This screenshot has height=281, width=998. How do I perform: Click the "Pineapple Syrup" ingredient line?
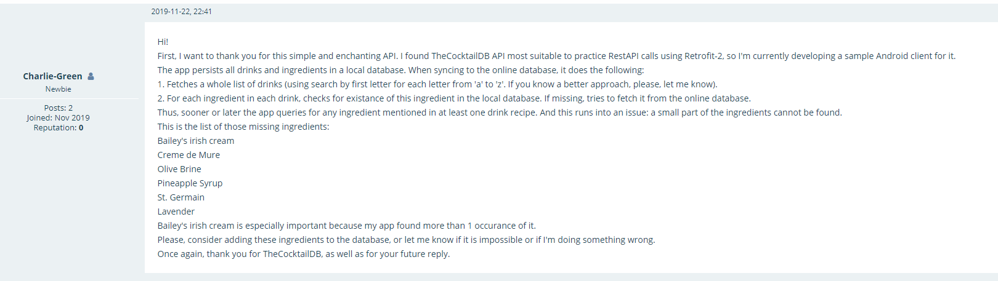coord(190,183)
